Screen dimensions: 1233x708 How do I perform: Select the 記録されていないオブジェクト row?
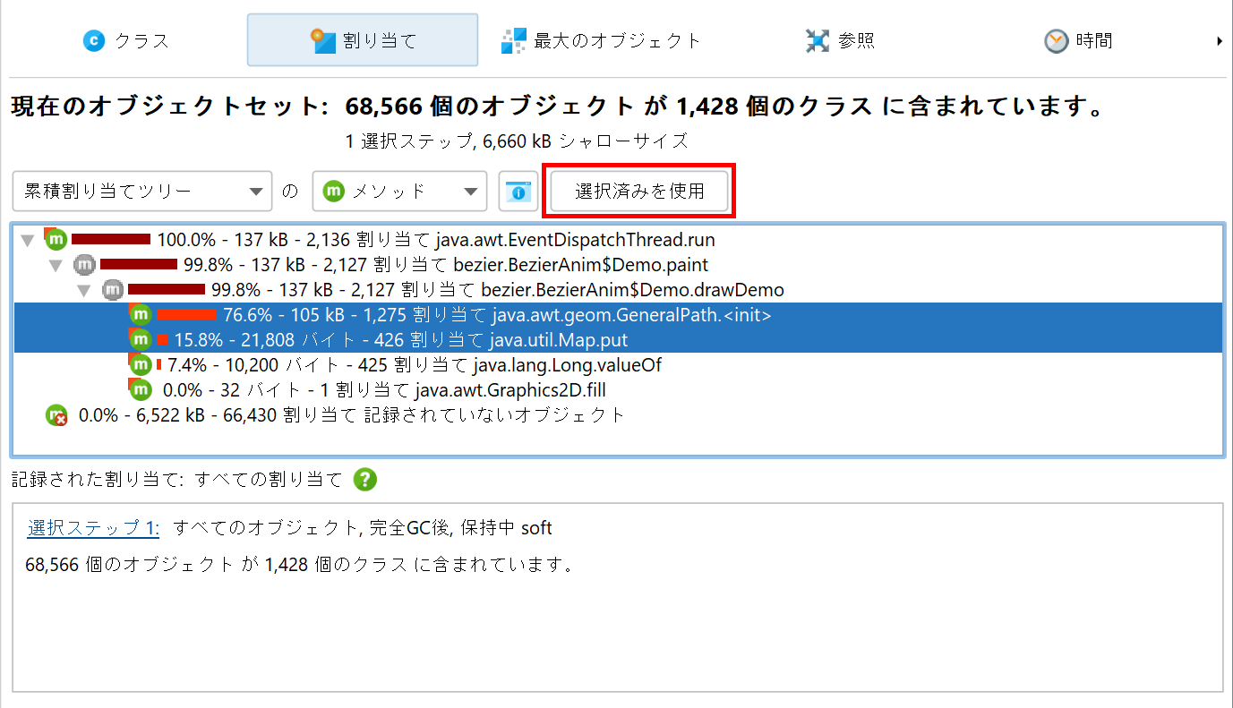click(618, 415)
